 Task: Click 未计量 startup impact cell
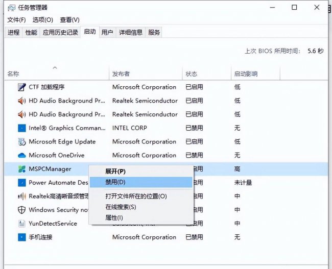click(243, 183)
